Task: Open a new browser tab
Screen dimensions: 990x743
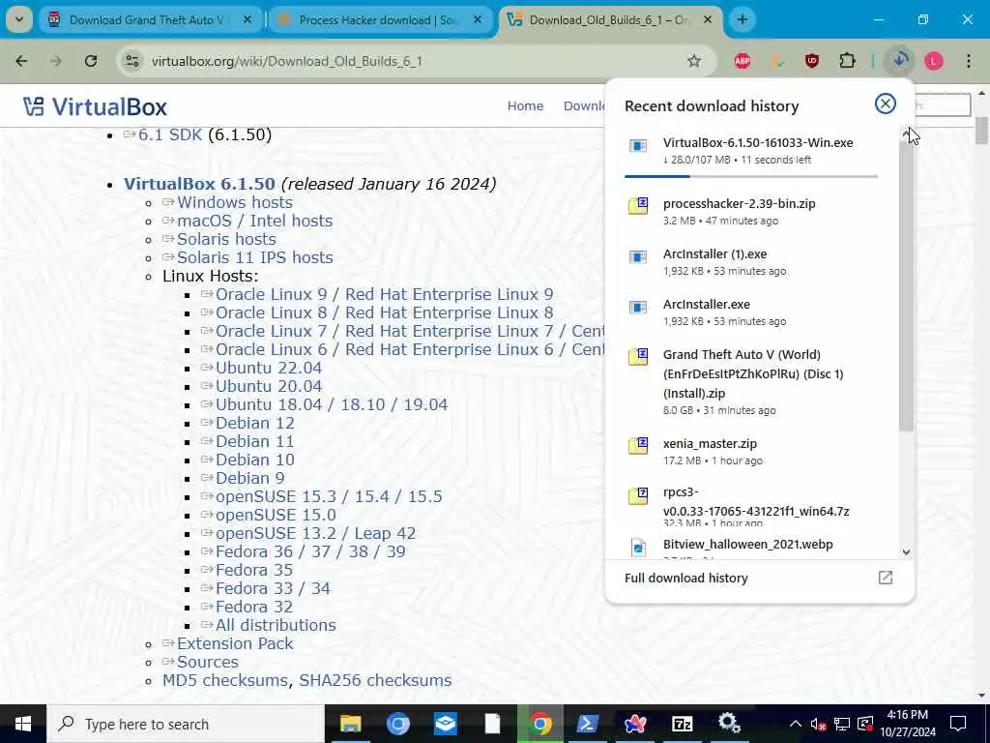Action: [x=742, y=19]
